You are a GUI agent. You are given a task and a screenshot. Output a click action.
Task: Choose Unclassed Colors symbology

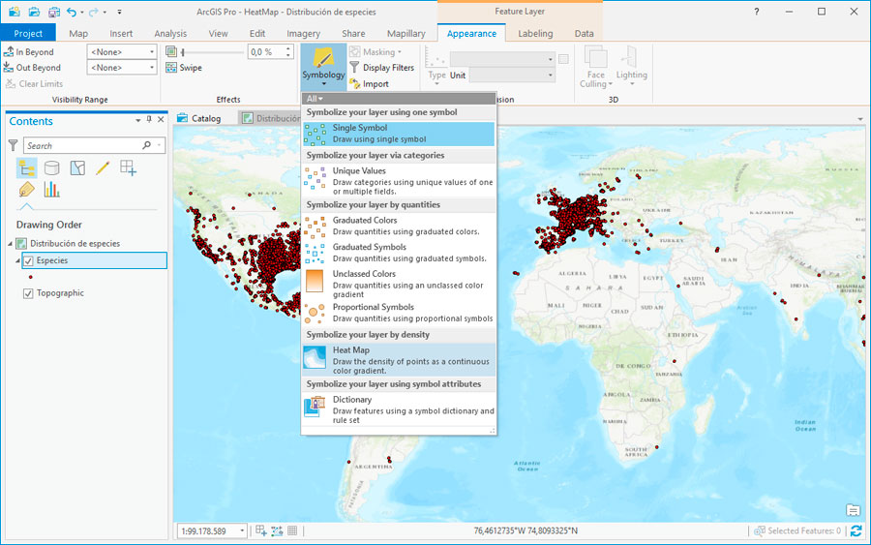pyautogui.click(x=399, y=284)
